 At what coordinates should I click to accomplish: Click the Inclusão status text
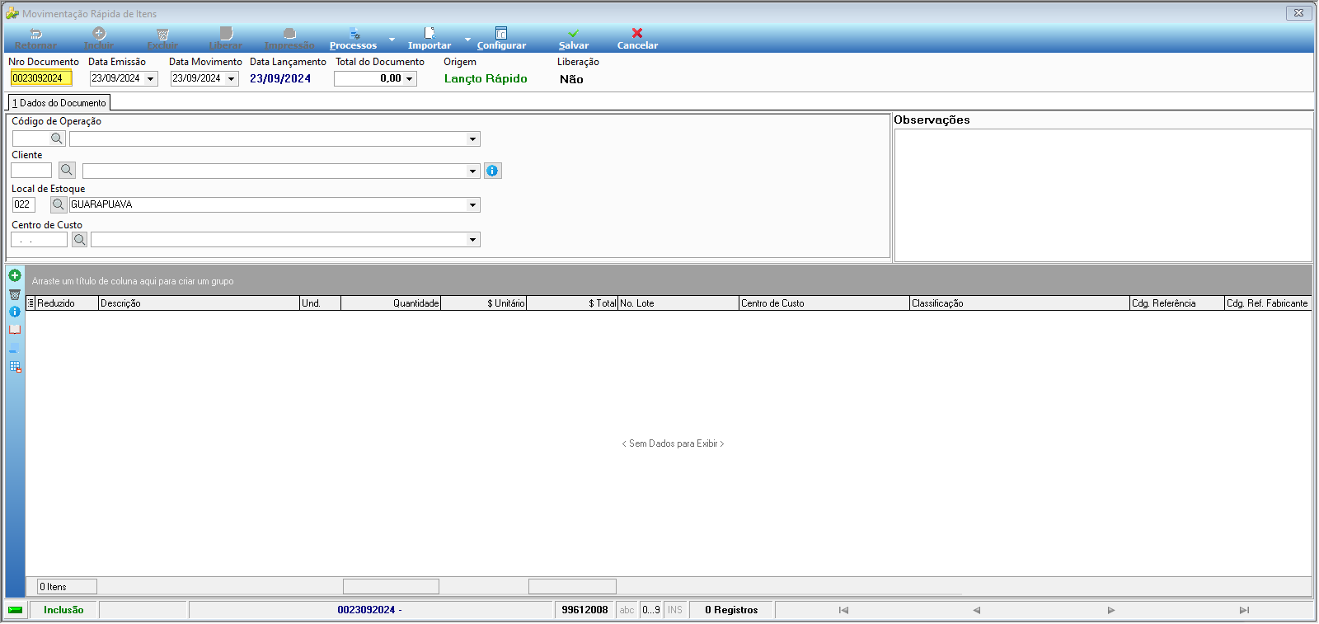[x=63, y=610]
